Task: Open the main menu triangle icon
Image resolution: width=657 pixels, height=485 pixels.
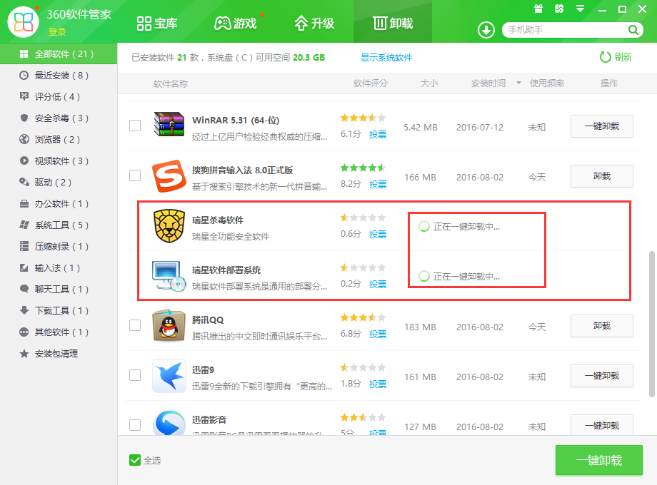Action: click(580, 9)
